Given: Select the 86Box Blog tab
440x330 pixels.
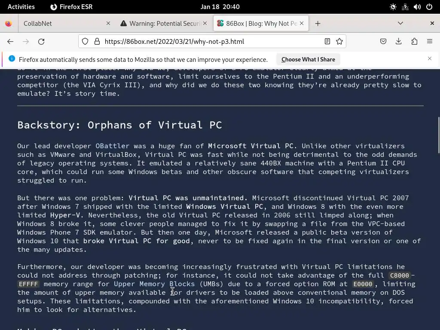Looking at the screenshot, I should (261, 24).
